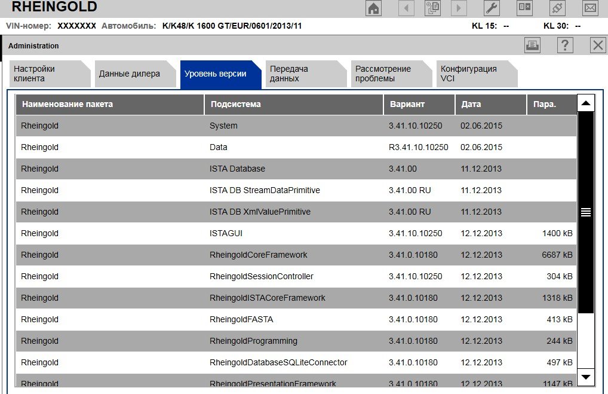608x394 pixels.
Task: Click the operations list icon beside the wrench
Action: [525, 8]
